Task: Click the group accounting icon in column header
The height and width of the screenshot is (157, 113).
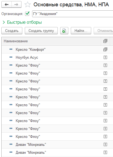Action: pos(105,41)
